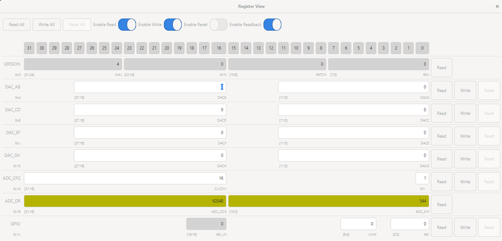
Task: Select the GPIO UVW input field
Action: [358, 224]
